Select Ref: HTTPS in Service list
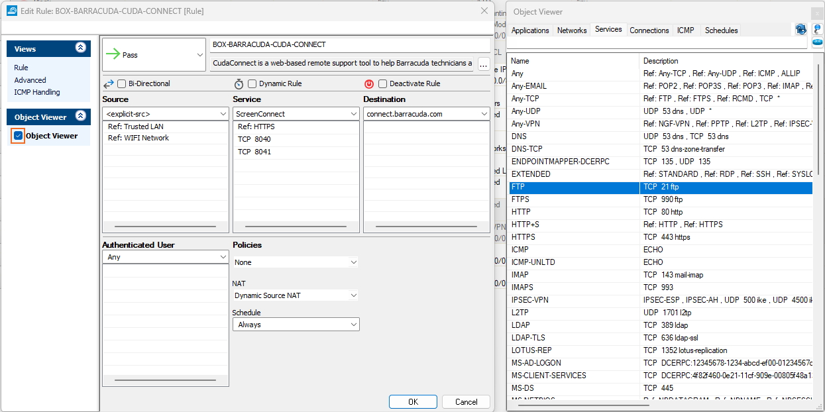Screen dimensions: 825x412 click(x=296, y=127)
